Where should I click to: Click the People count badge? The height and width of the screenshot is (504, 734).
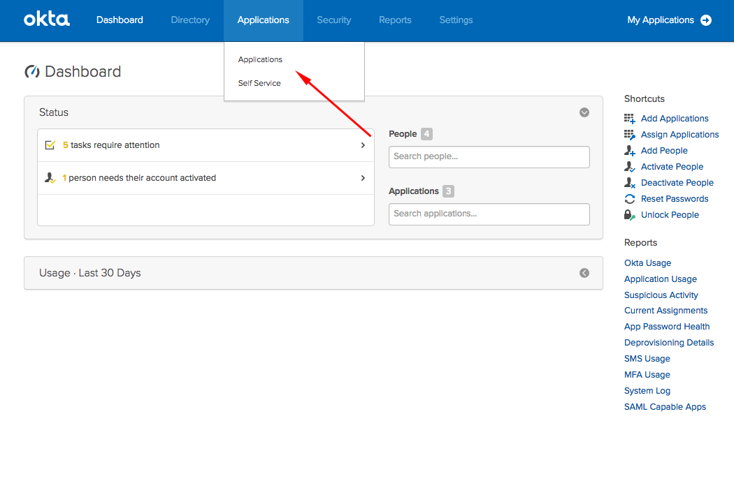click(x=426, y=133)
